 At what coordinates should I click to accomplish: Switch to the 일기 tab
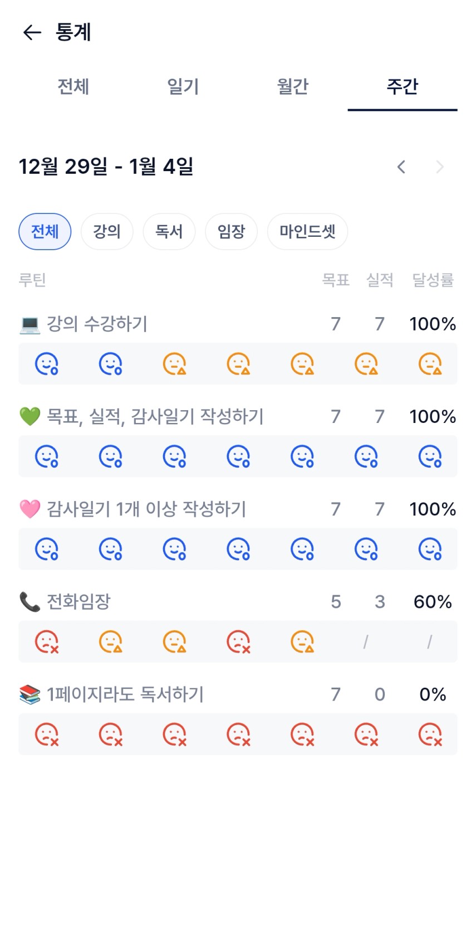[x=183, y=87]
